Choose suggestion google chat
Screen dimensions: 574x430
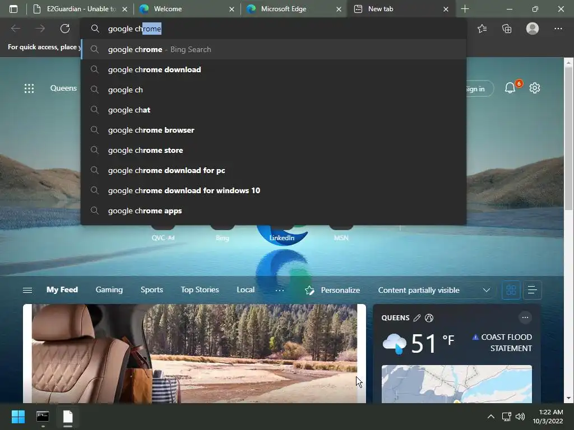[x=274, y=110]
